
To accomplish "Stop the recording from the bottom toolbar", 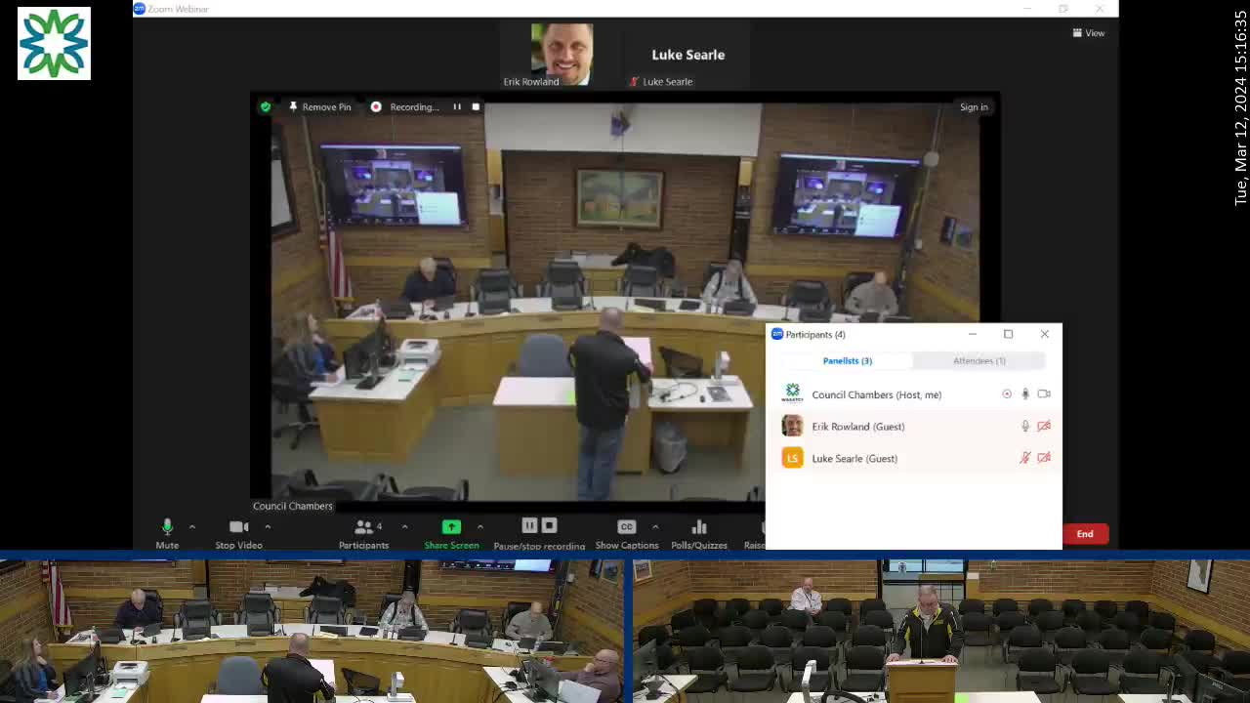I will [x=550, y=526].
